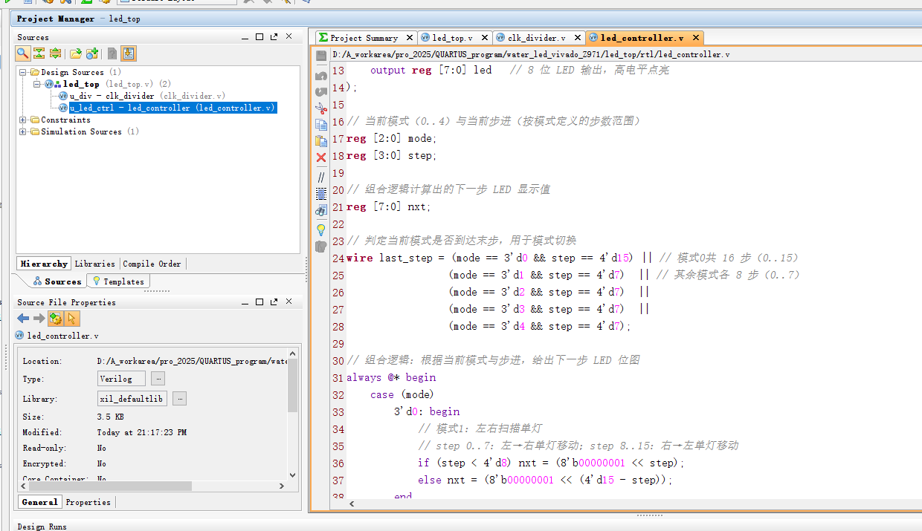Click 'reg [2:0] mode;' on line 17
The image size is (922, 531).
[392, 138]
